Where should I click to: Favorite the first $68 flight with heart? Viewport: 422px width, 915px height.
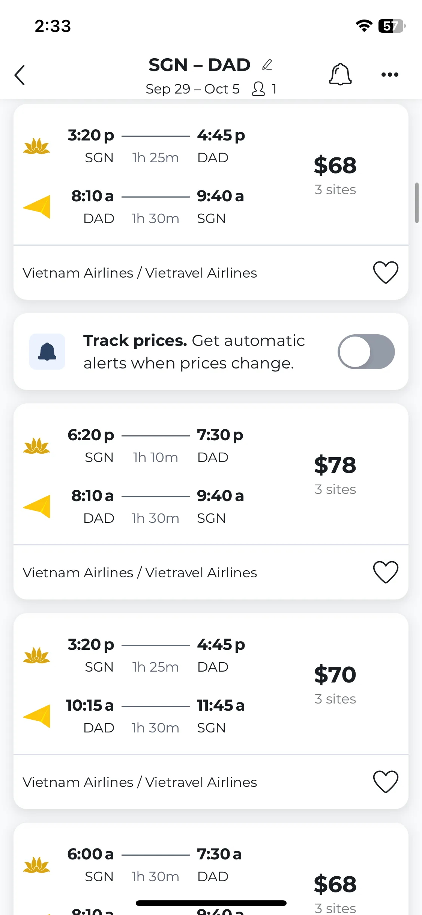coord(386,272)
